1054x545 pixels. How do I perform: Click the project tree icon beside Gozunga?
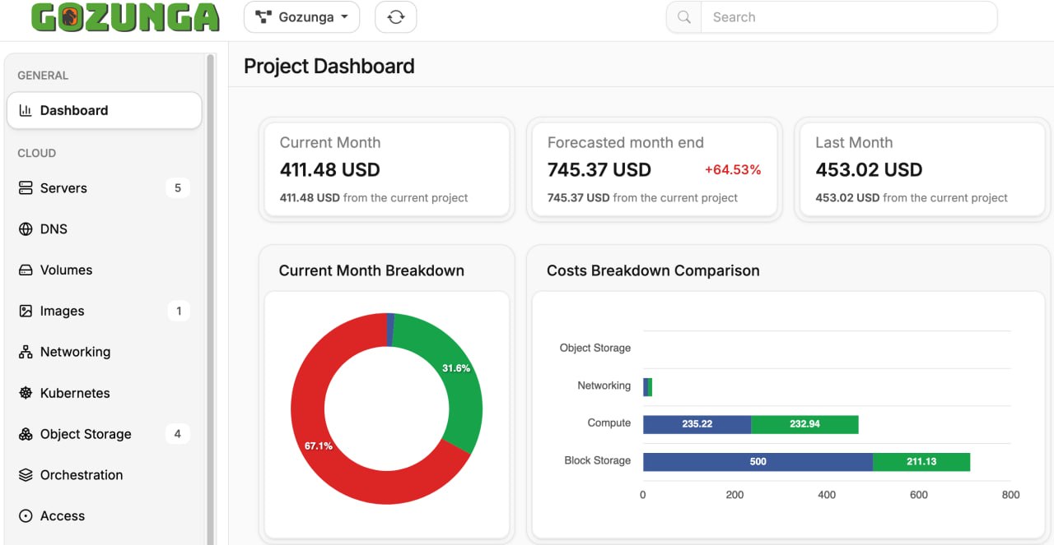[x=263, y=17]
